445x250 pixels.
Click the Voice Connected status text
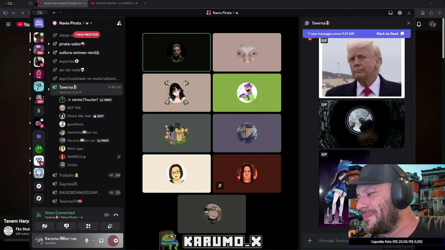click(x=60, y=213)
